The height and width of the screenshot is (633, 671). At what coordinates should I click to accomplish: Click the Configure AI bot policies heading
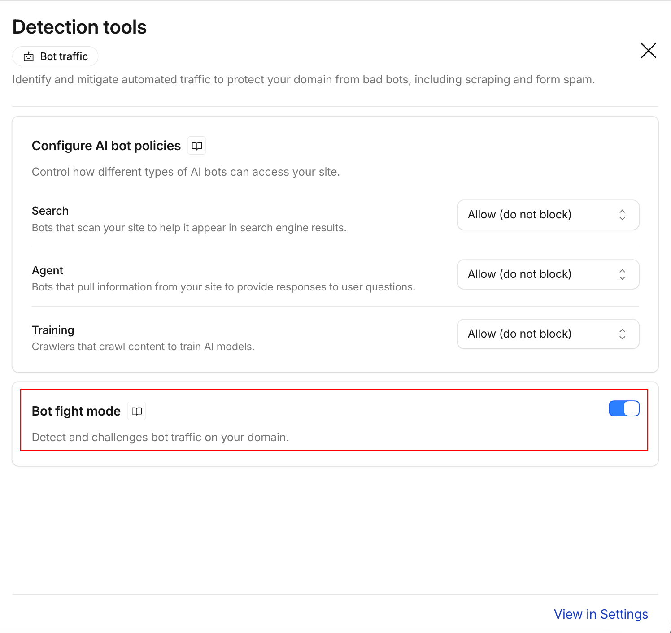pyautogui.click(x=106, y=146)
